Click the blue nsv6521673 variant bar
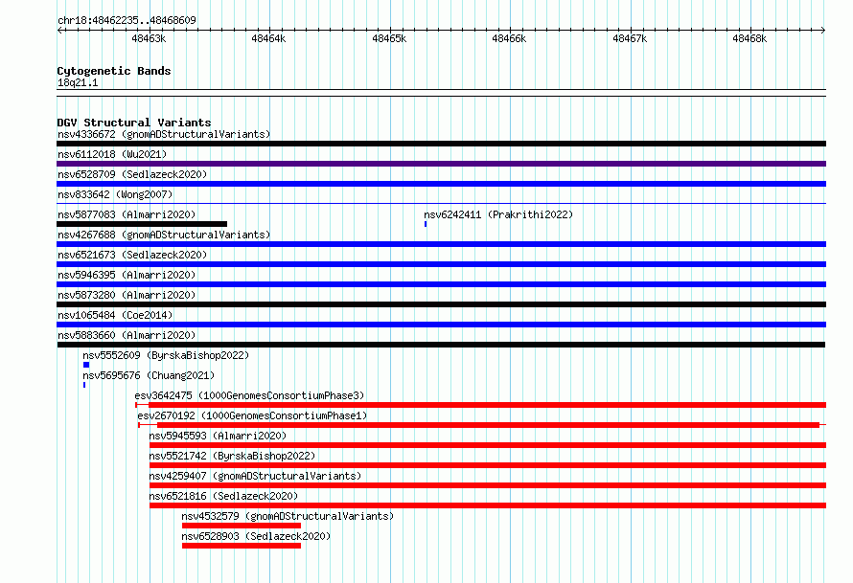853x583 pixels. pos(441,264)
